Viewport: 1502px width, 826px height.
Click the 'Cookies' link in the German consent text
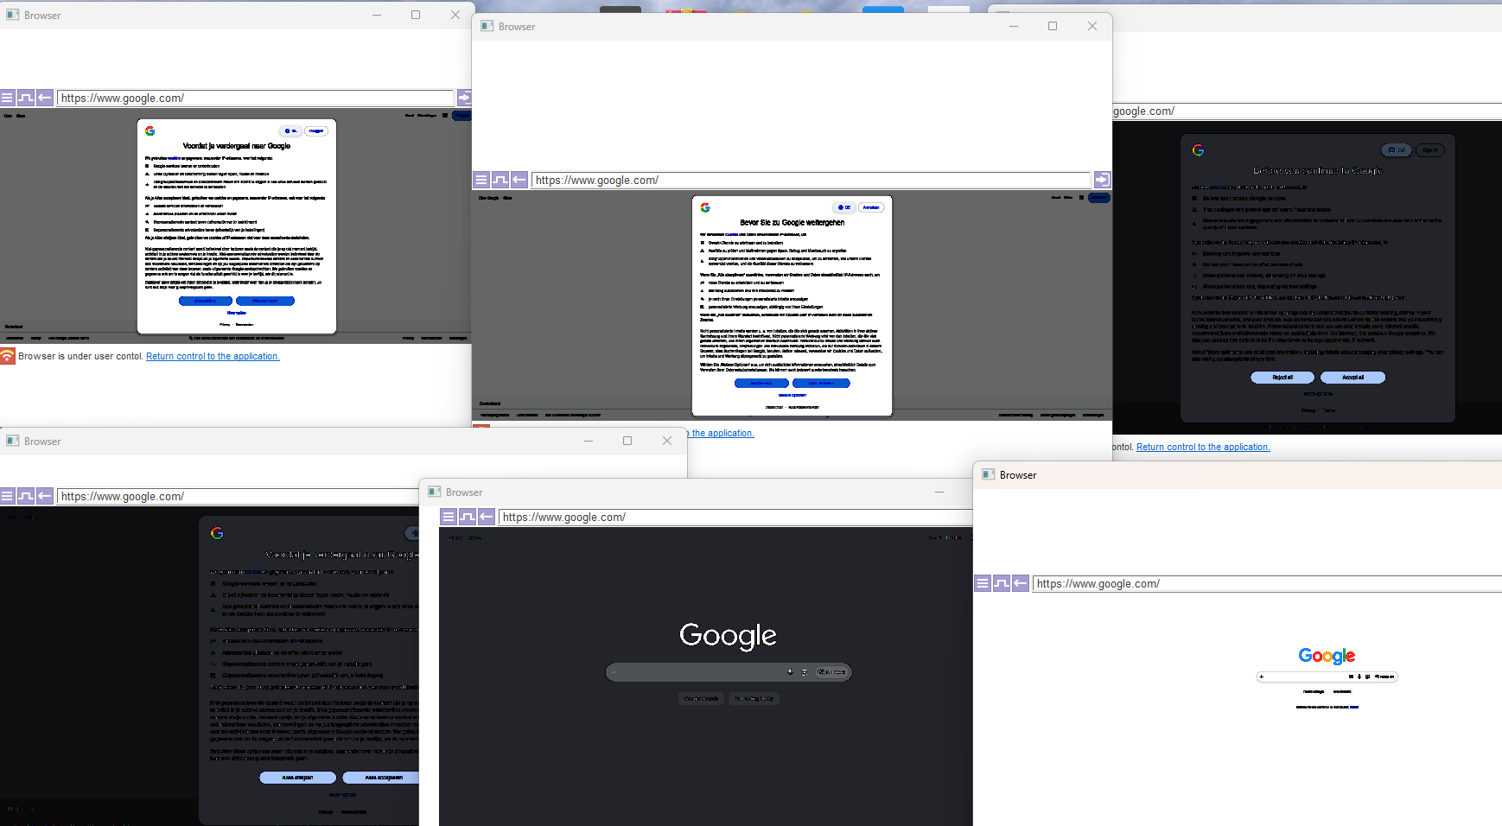pos(731,234)
